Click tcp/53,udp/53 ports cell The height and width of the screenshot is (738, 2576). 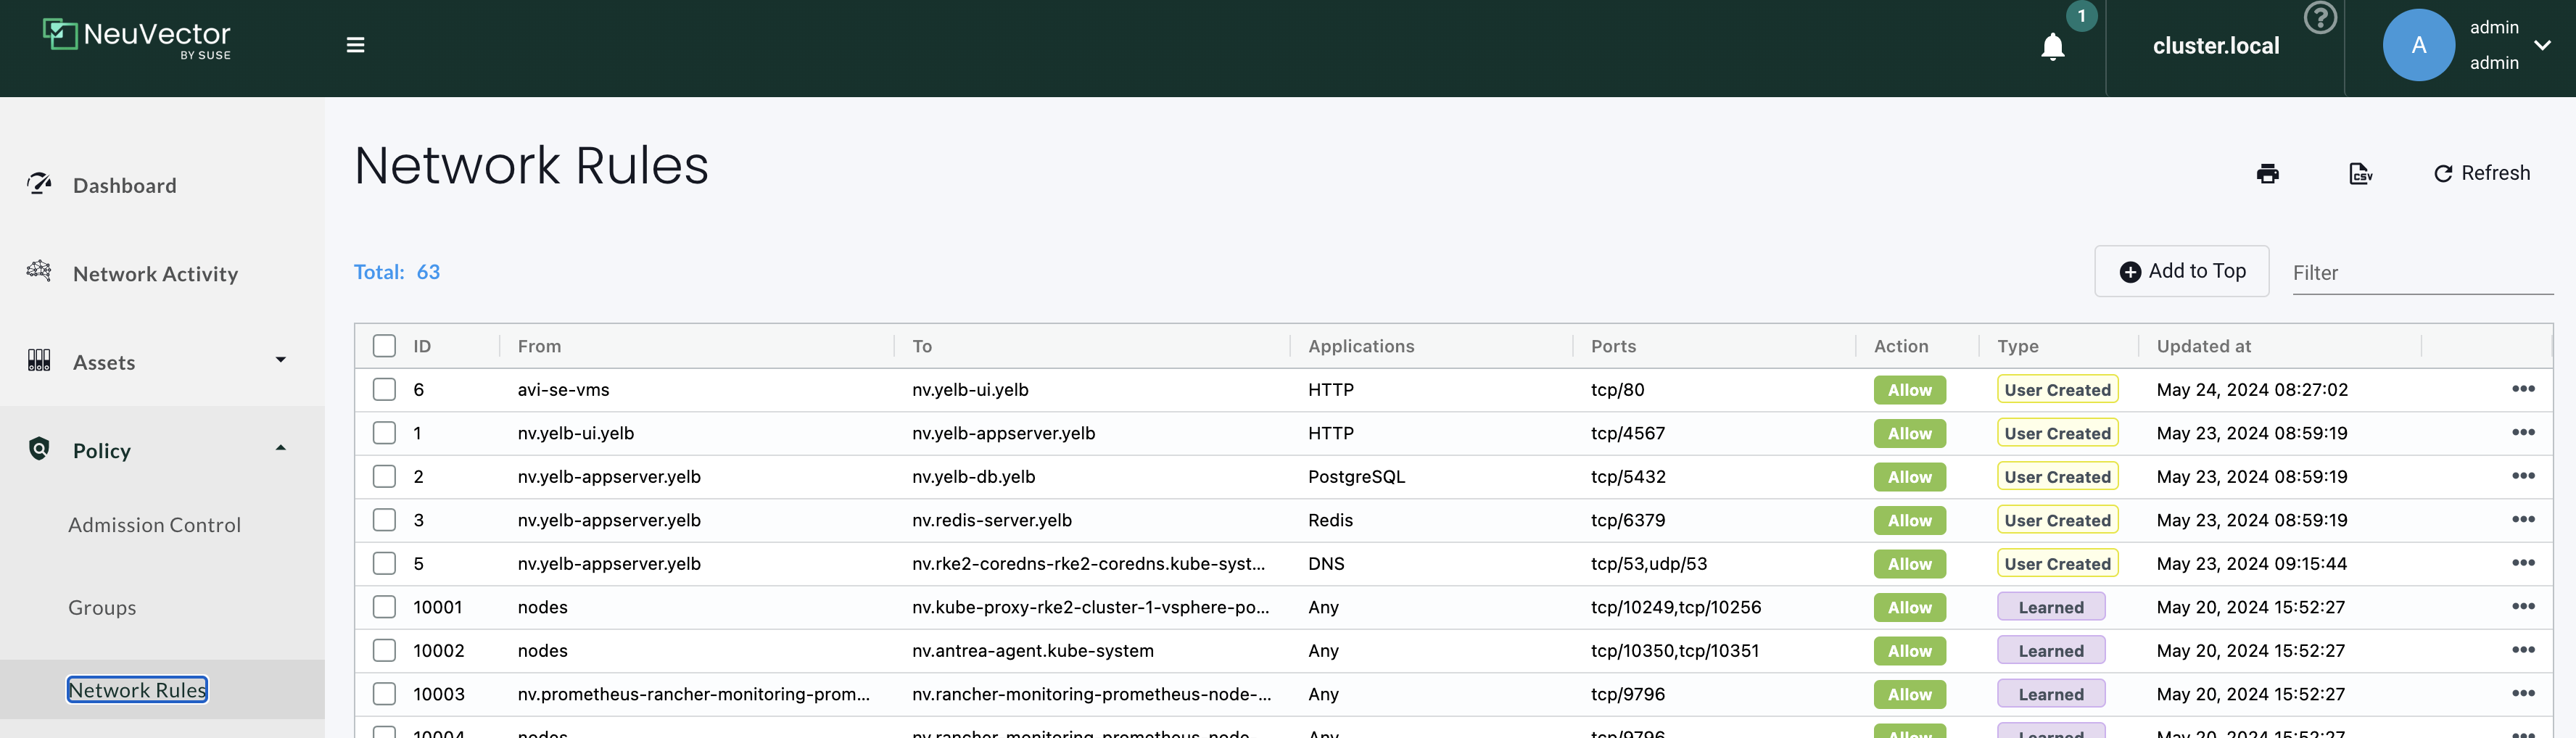coord(1648,564)
